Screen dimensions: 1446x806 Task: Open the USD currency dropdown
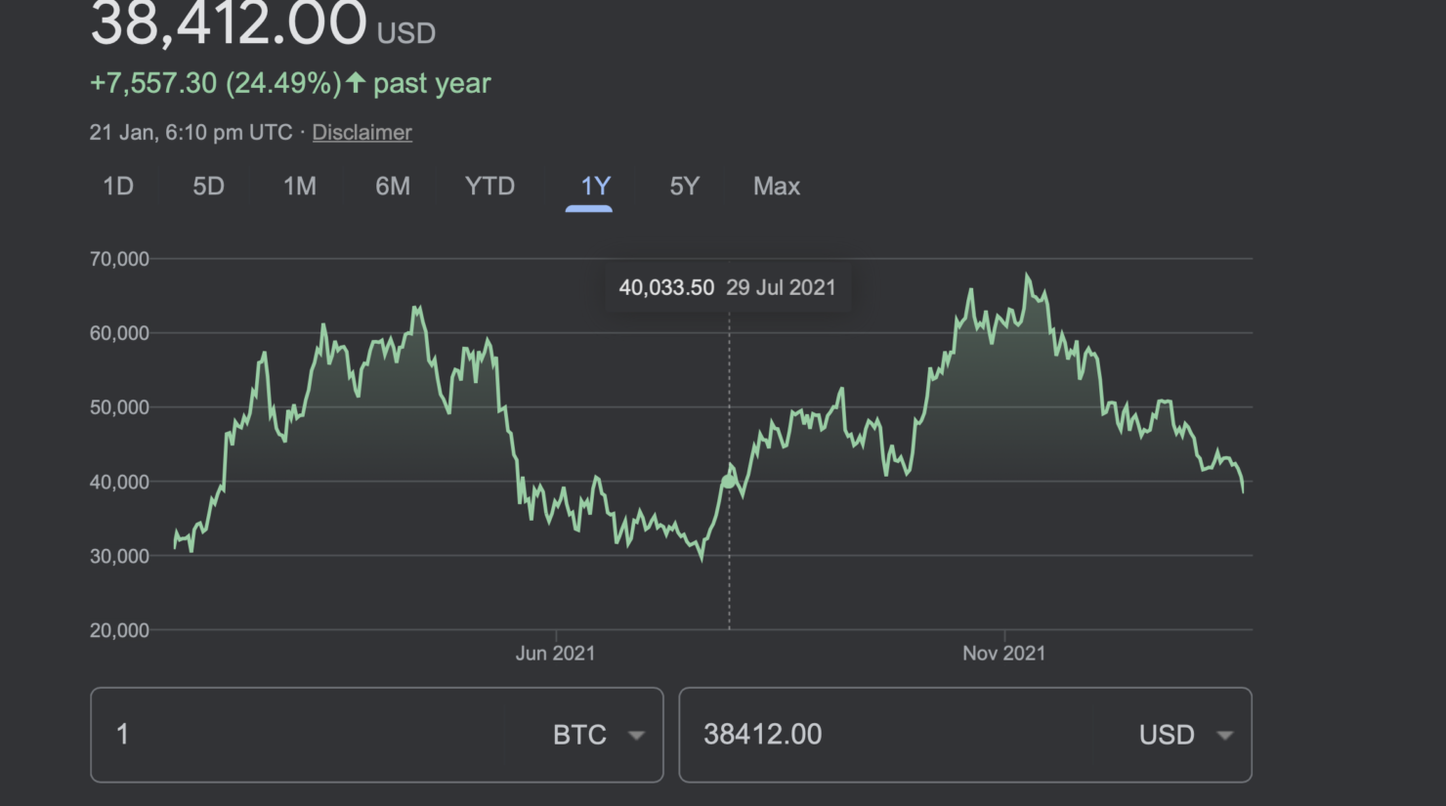point(1186,735)
